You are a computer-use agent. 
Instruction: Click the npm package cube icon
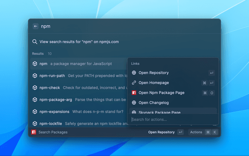click(x=35, y=64)
